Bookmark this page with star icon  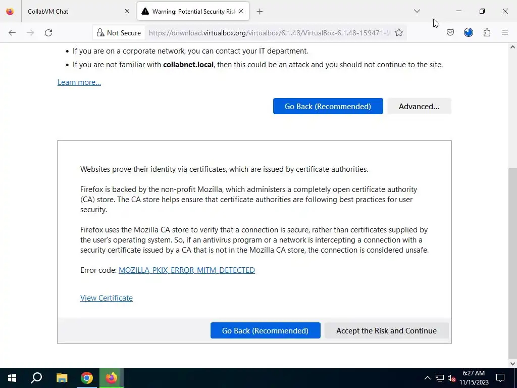coord(399,33)
